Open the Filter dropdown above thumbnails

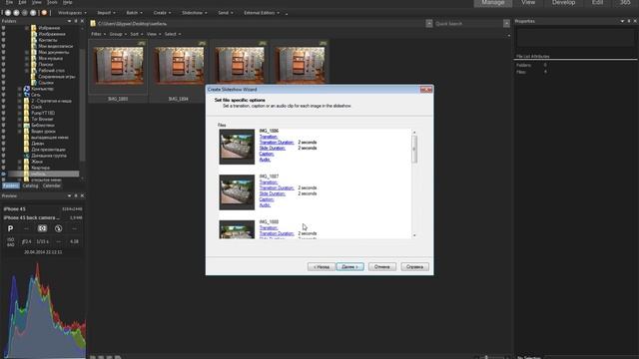(98, 34)
